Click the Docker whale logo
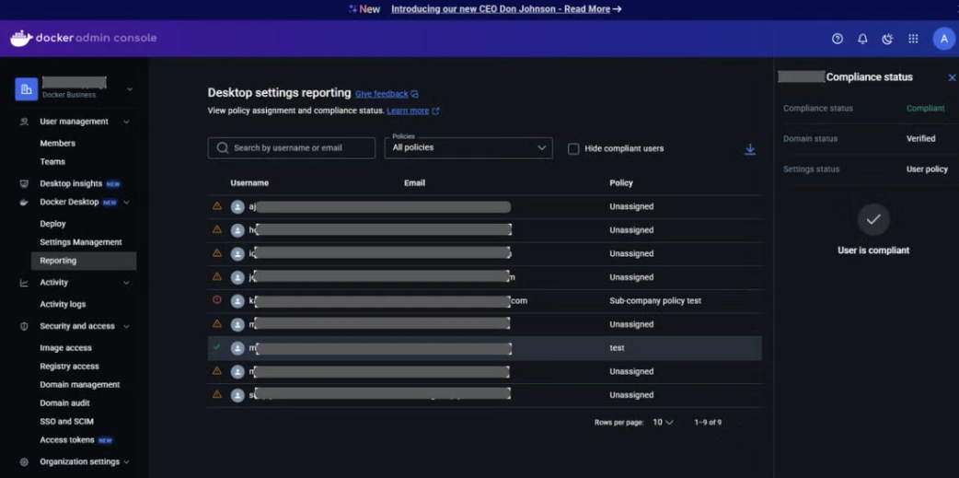The height and width of the screenshot is (478, 959). tap(21, 38)
